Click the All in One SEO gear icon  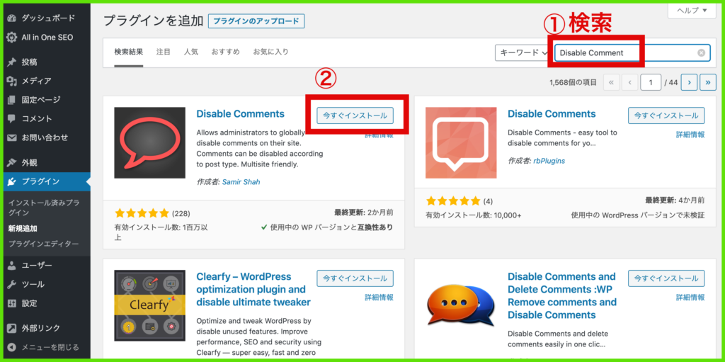[12, 38]
